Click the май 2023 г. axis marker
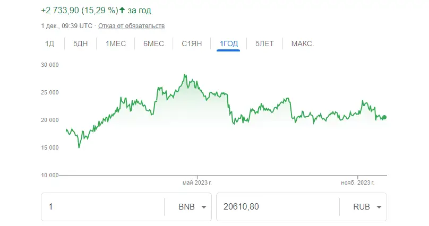This screenshot has height=226, width=429. coord(197,182)
